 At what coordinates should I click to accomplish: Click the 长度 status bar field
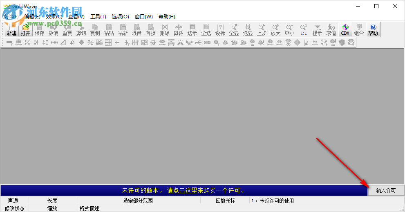pos(52,201)
